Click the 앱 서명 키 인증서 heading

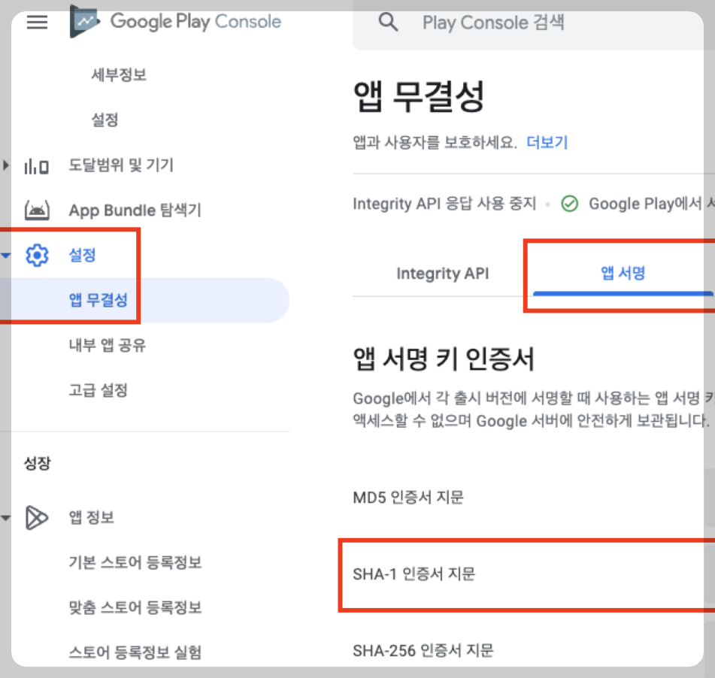[444, 359]
